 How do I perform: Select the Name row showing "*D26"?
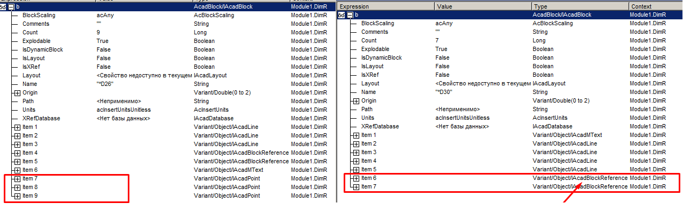[x=168, y=84]
